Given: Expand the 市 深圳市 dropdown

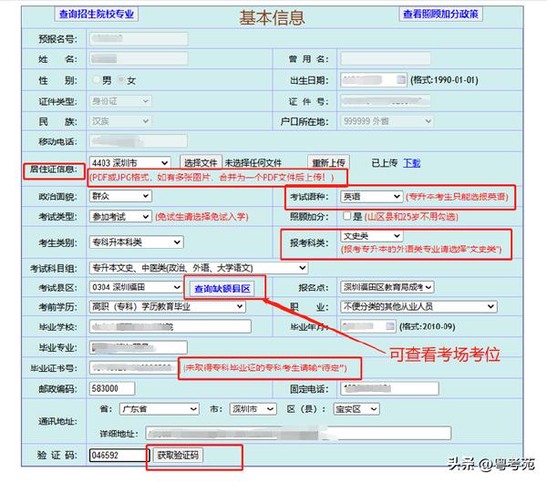Looking at the screenshot, I should pos(253,408).
